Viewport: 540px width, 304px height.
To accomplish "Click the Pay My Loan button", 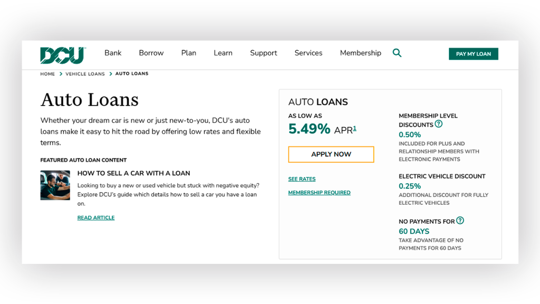I will point(474,54).
